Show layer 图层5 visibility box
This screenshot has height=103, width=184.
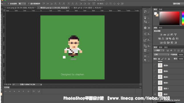tap(155, 71)
